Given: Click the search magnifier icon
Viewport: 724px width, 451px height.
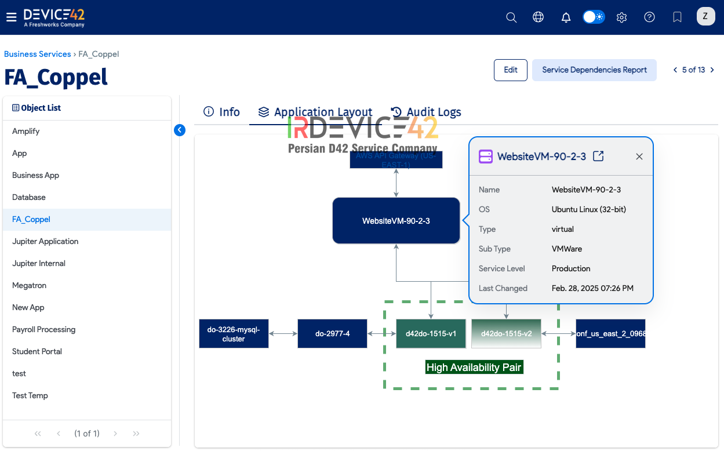Looking at the screenshot, I should point(511,17).
